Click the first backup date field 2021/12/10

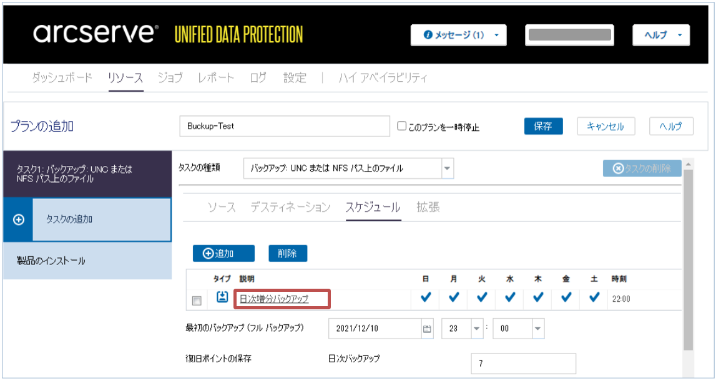tap(375, 329)
